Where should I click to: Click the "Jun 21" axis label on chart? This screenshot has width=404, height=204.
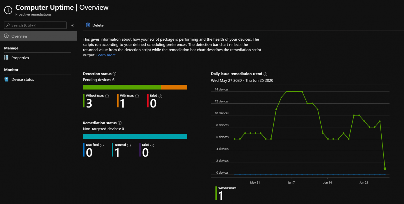[364, 182]
